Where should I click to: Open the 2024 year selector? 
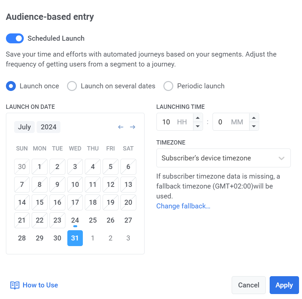tap(49, 127)
